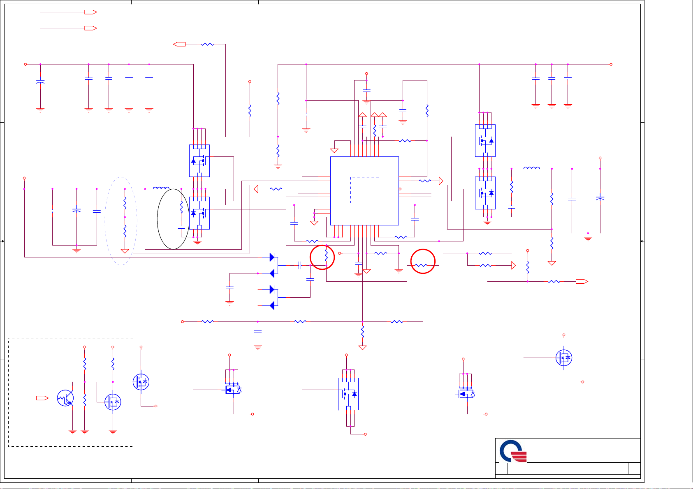Select the lower MOSFET package left of the IC
This screenshot has width=693, height=489.
click(199, 213)
